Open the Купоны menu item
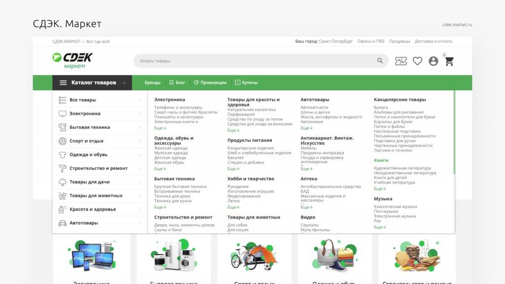 (x=250, y=83)
